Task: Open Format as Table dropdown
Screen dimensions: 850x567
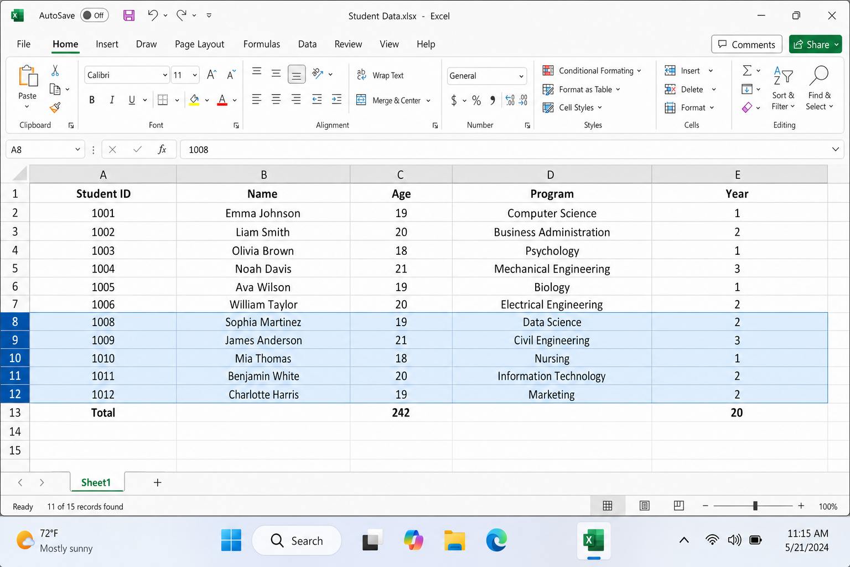Action: coord(581,89)
